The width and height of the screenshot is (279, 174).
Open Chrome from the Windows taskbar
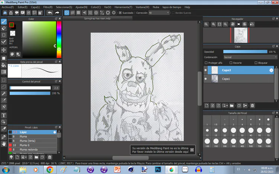pyautogui.click(x=50, y=170)
